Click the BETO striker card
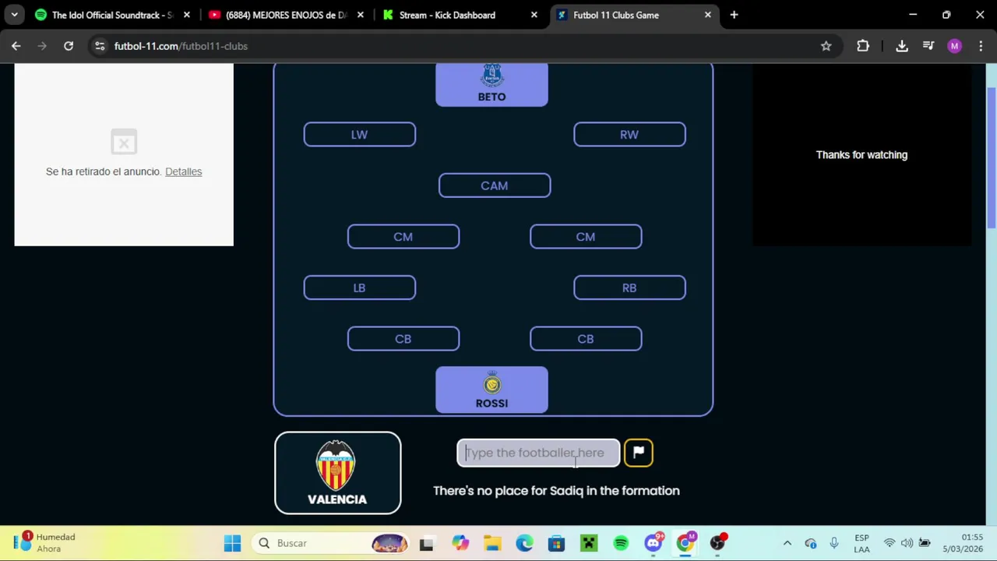The width and height of the screenshot is (997, 561). 491,84
